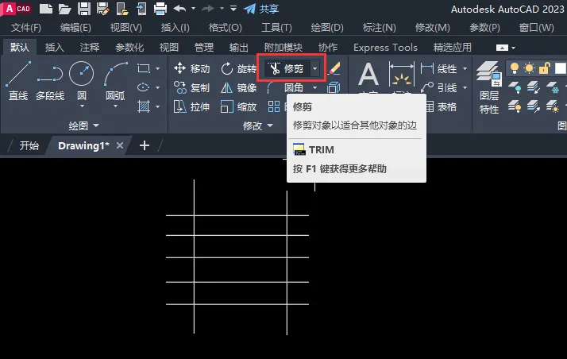Open the Trim (修剪) dropdown arrow

click(x=315, y=68)
